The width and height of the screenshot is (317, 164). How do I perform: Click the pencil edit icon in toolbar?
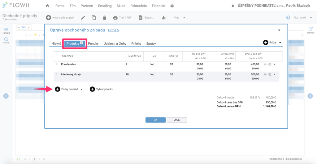83,18
